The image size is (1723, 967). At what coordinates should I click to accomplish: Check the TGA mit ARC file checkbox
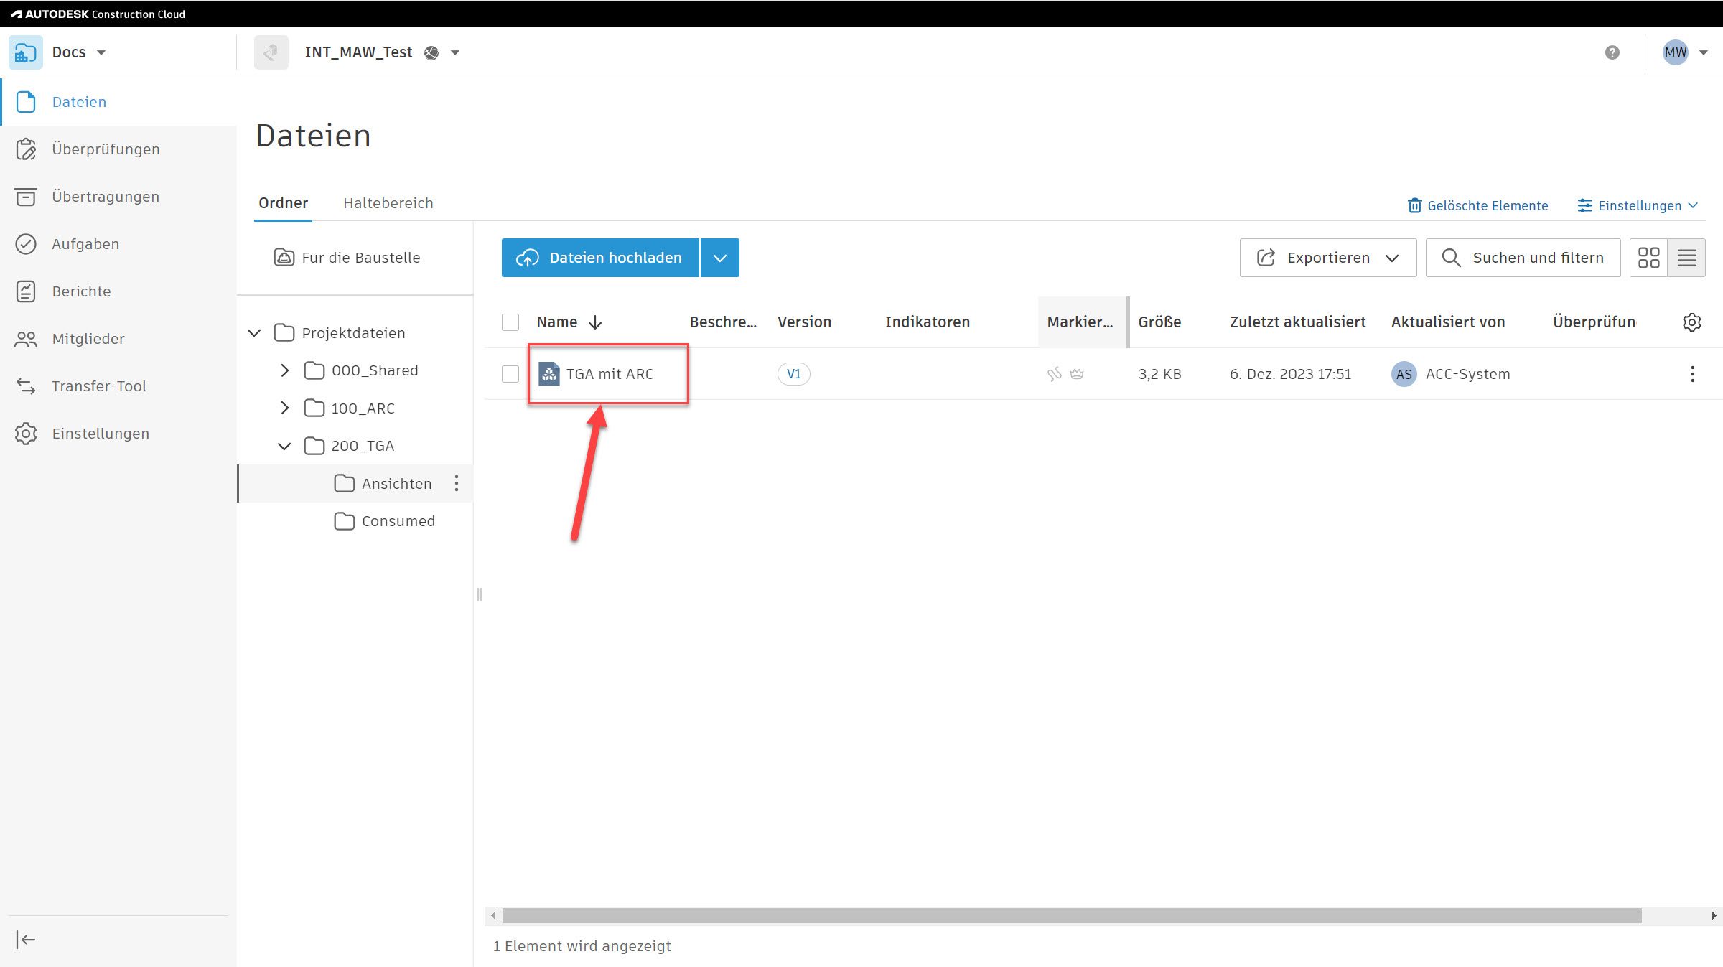point(510,374)
